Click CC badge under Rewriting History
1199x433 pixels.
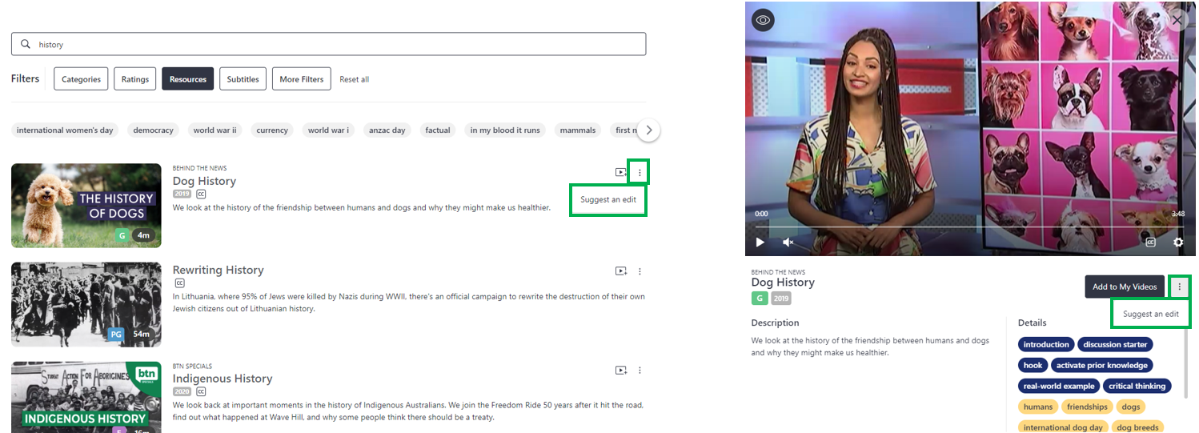click(179, 283)
